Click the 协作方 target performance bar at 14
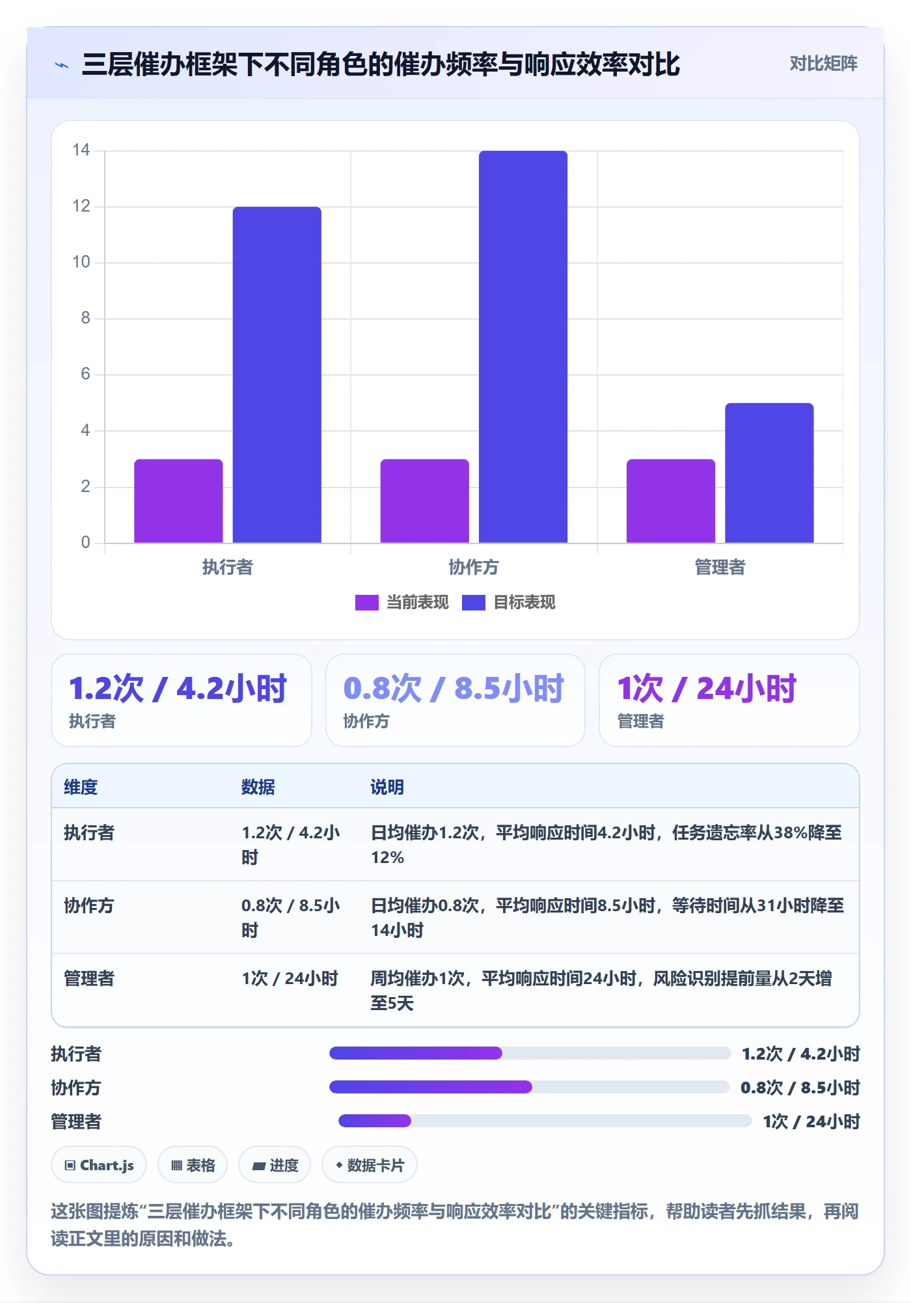 [x=523, y=347]
